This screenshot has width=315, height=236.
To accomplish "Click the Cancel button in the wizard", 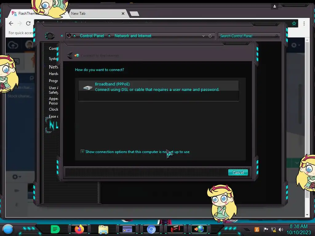I will pos(238,172).
